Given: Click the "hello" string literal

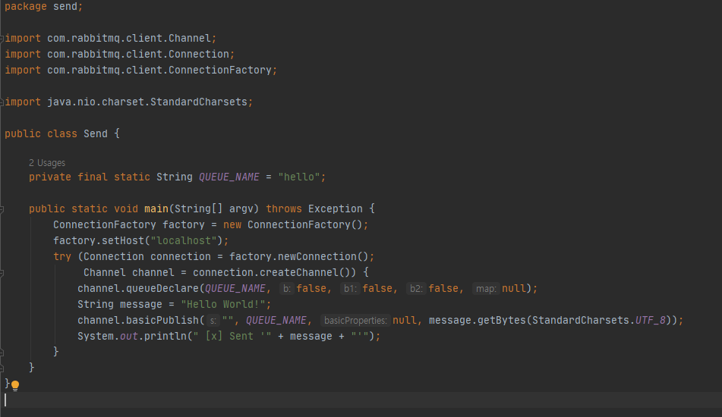Looking at the screenshot, I should 299,177.
